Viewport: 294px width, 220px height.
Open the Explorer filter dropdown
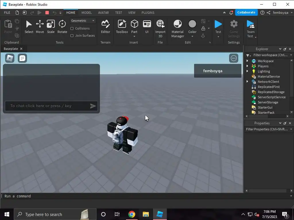click(291, 55)
